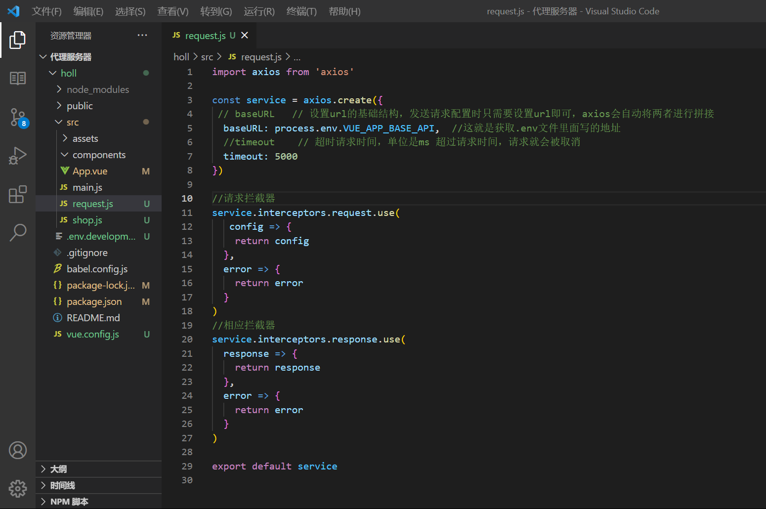766x509 pixels.
Task: Open the 编辑(E) menu
Action: (x=88, y=11)
